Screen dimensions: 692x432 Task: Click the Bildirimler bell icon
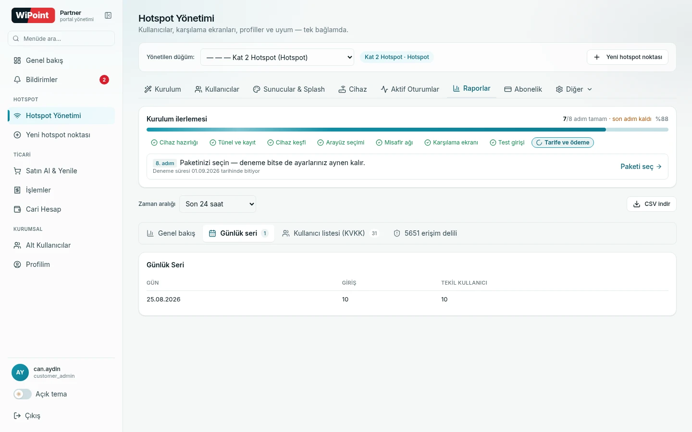(17, 80)
